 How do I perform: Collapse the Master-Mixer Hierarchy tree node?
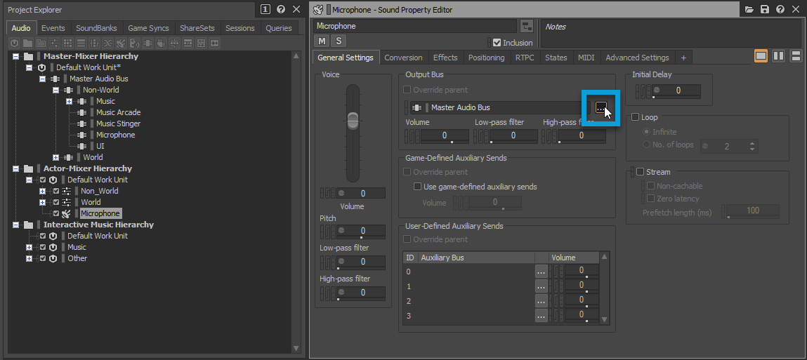pyautogui.click(x=17, y=56)
